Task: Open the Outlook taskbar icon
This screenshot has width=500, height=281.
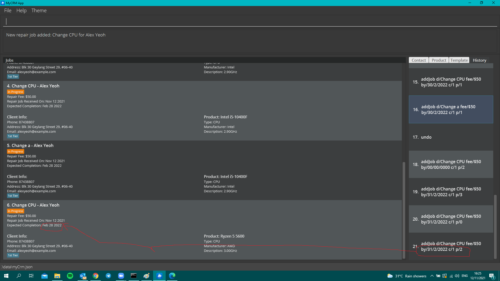Action: point(83,276)
